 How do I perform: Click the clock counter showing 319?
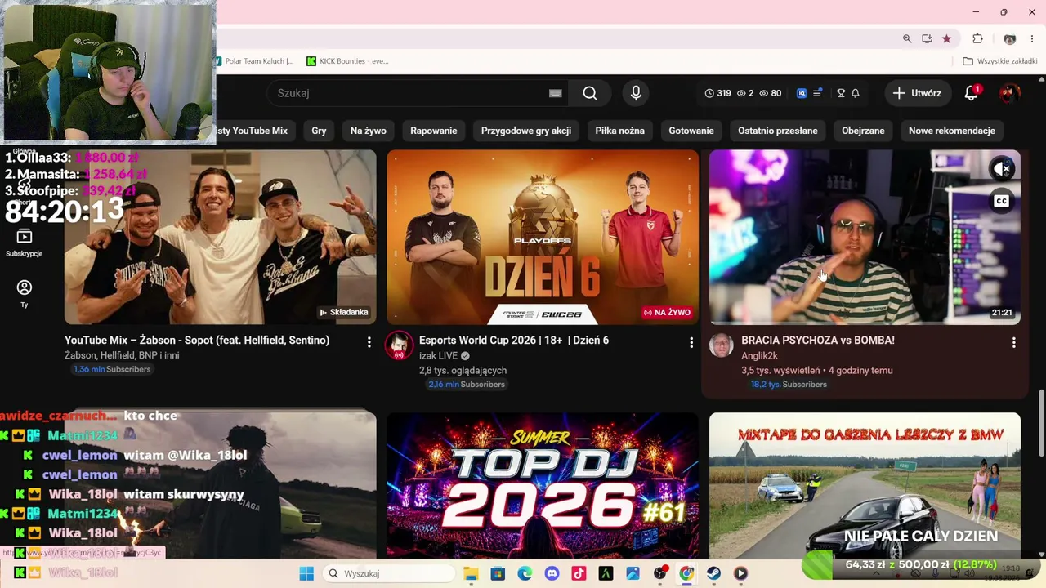pyautogui.click(x=718, y=93)
